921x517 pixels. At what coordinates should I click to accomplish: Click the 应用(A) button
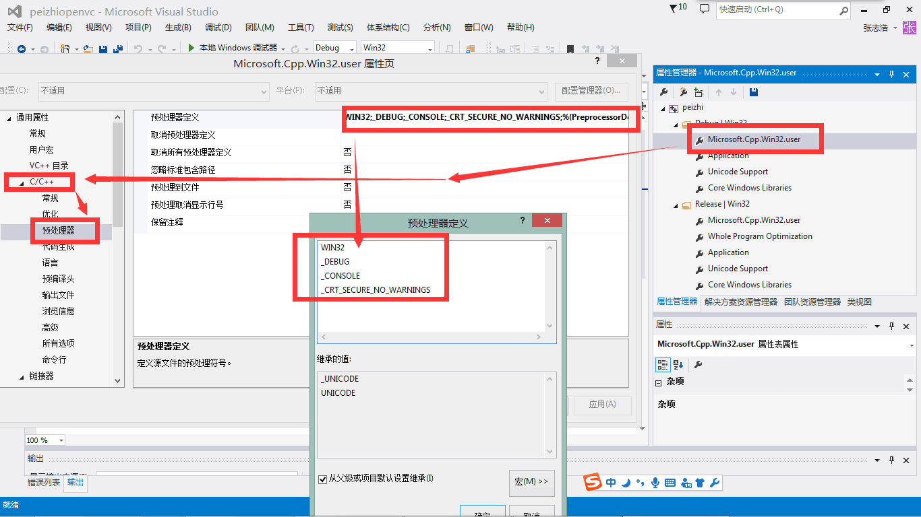coord(602,404)
